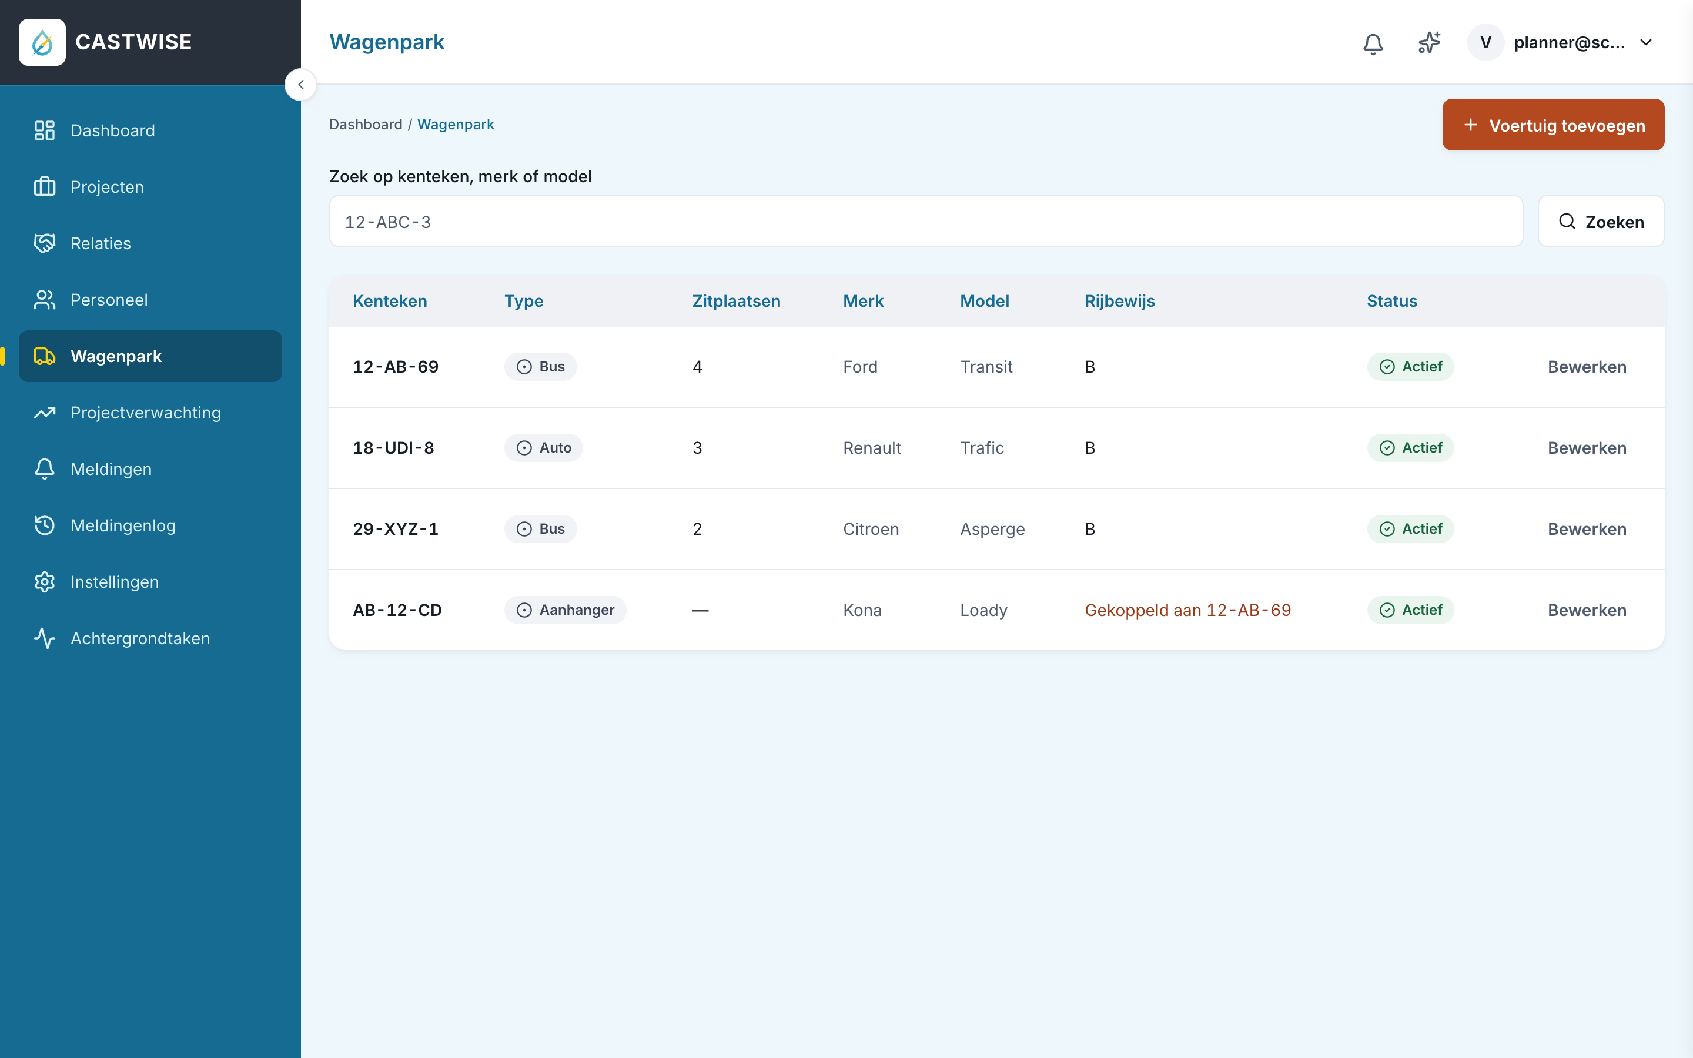Click the Castwise logo icon
Screen dimensions: 1693x1058
pos(42,42)
